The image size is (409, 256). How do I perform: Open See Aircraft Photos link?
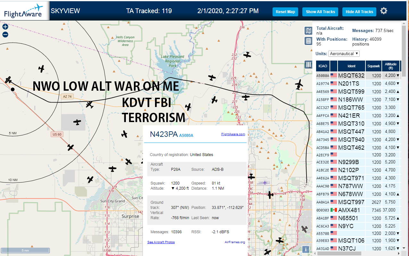[161, 242]
